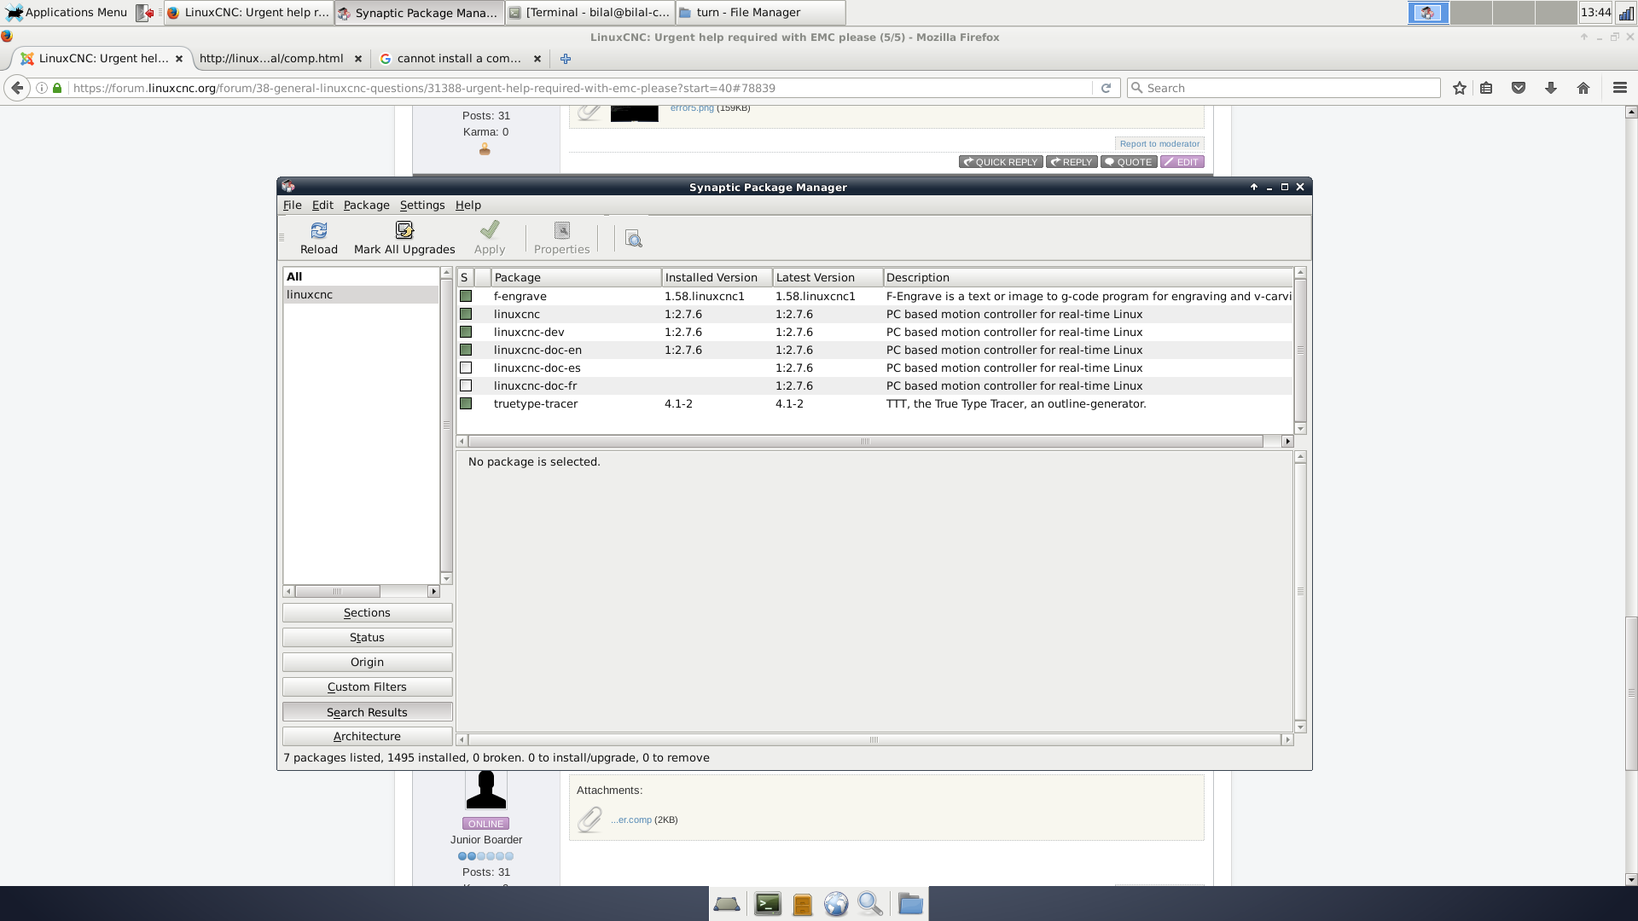Screen dimensions: 1638x921
Task: Click the QUOTE button on forum post
Action: pos(1129,162)
